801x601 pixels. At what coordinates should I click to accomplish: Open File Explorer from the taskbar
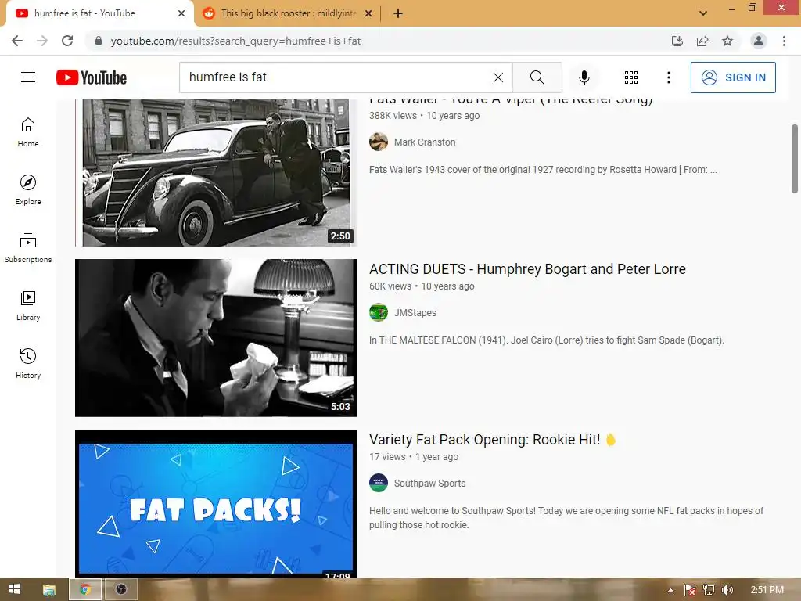[49, 589]
